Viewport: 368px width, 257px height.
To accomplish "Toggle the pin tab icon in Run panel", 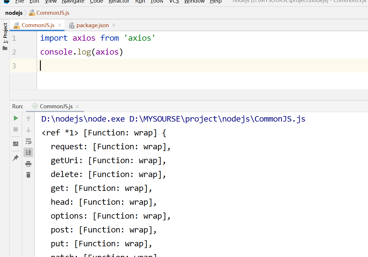I will click(x=16, y=158).
